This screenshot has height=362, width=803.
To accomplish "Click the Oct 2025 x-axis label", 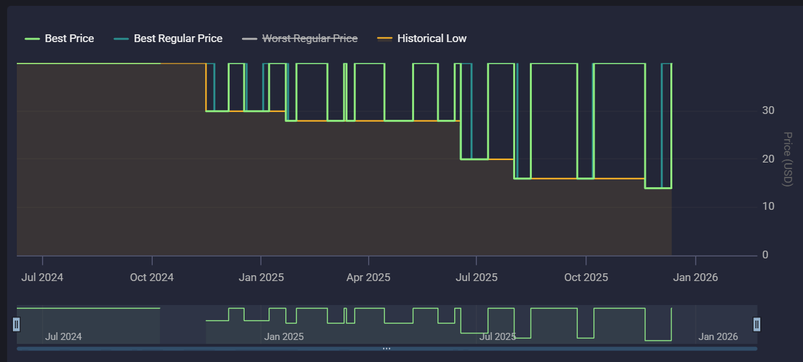I will pos(586,277).
